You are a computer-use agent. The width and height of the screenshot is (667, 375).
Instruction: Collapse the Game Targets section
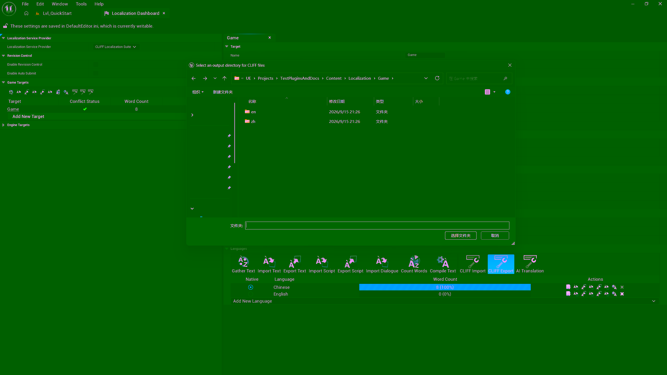[x=3, y=83]
